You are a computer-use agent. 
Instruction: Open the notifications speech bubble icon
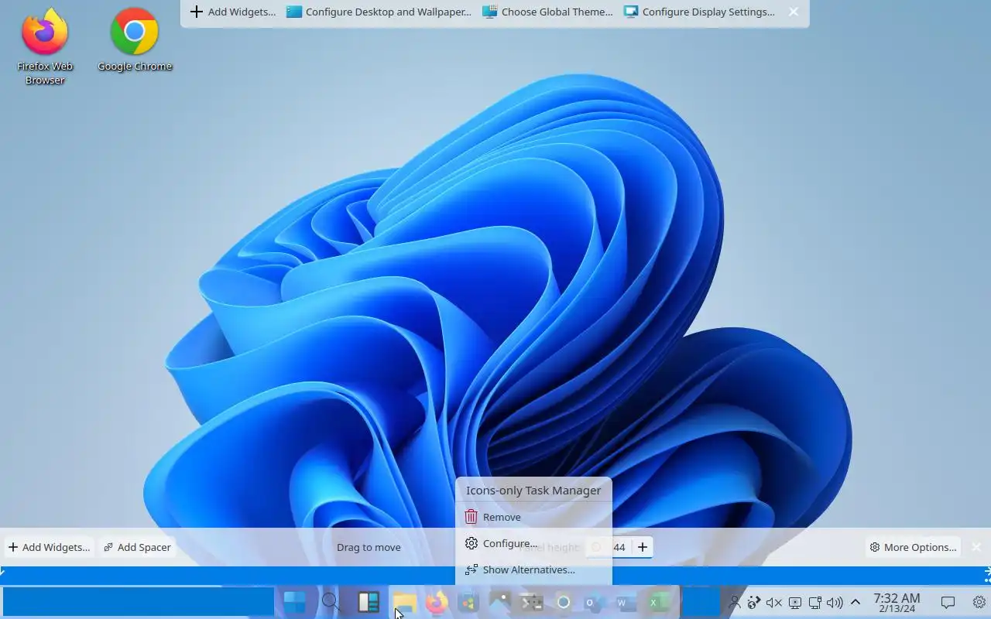pos(948,602)
